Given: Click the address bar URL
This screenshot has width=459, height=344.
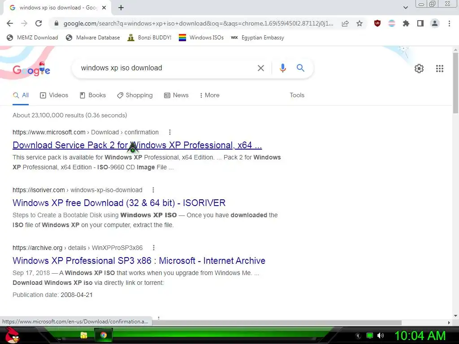Looking at the screenshot, I should tap(198, 23).
